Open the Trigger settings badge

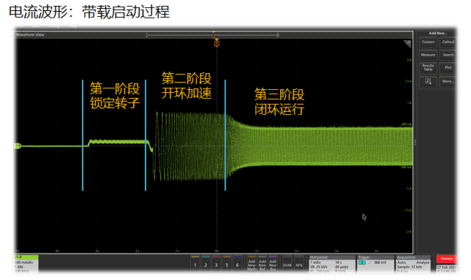tap(375, 264)
